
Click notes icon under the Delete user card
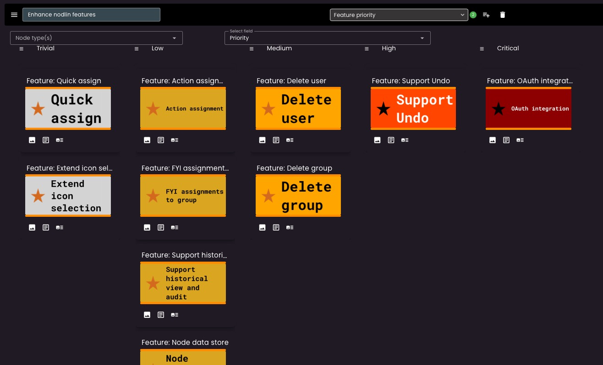276,140
